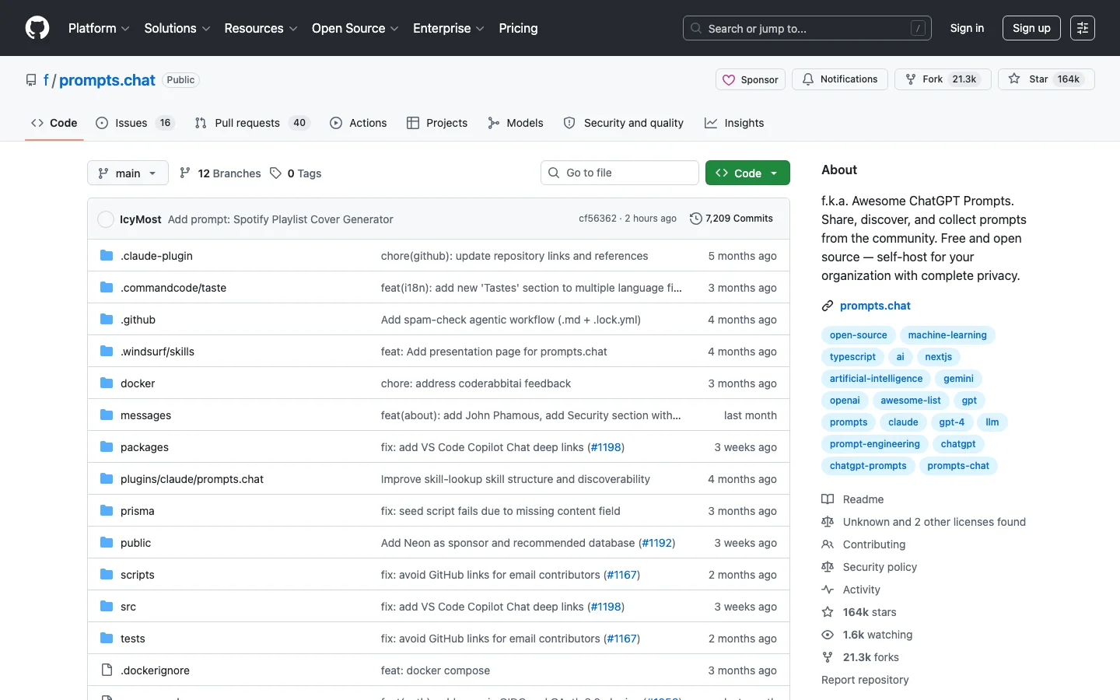The height and width of the screenshot is (700, 1120).
Task: Open the Projects tab
Action: (x=437, y=123)
